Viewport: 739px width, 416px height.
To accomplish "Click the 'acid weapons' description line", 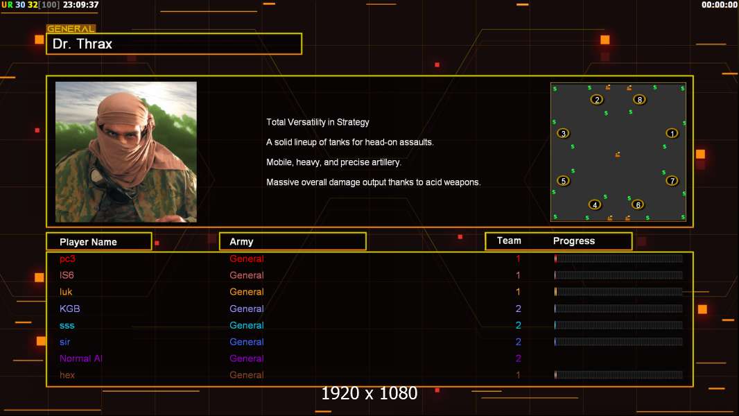I will [x=373, y=182].
